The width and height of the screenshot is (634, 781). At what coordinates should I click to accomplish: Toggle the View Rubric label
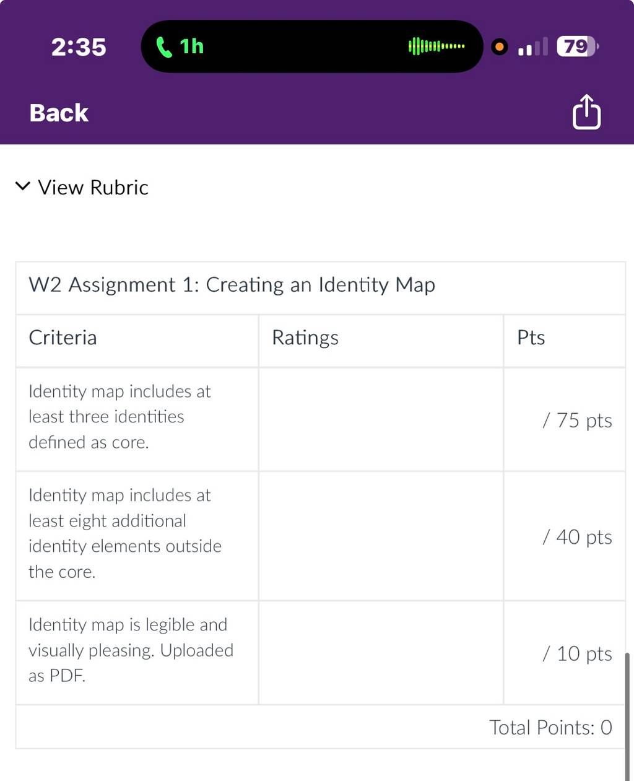93,187
